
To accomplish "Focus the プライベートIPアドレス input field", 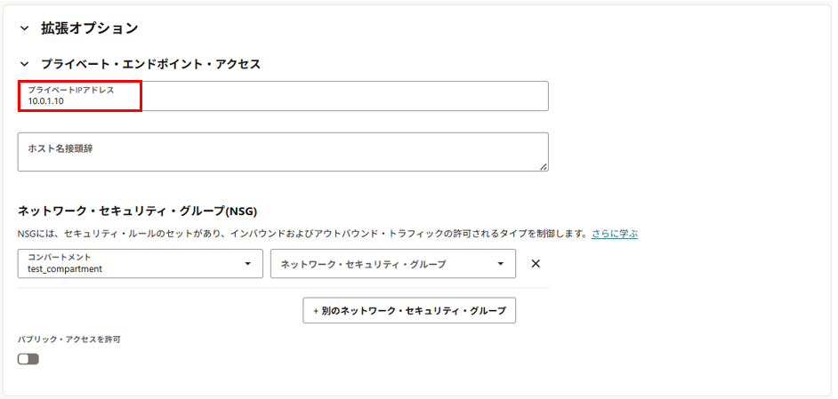I will click(338, 96).
